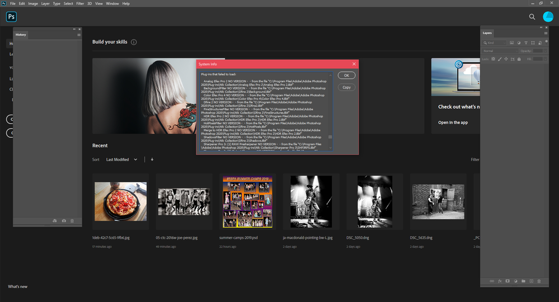
Task: Click Copy in System Info dialog
Action: point(346,87)
